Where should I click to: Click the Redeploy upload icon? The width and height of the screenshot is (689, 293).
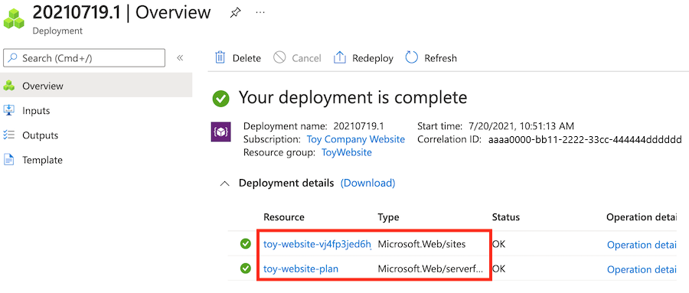[x=340, y=57]
